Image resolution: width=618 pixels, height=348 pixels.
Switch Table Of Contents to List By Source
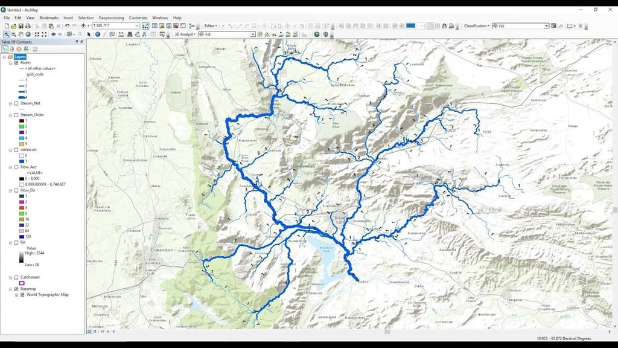11,49
